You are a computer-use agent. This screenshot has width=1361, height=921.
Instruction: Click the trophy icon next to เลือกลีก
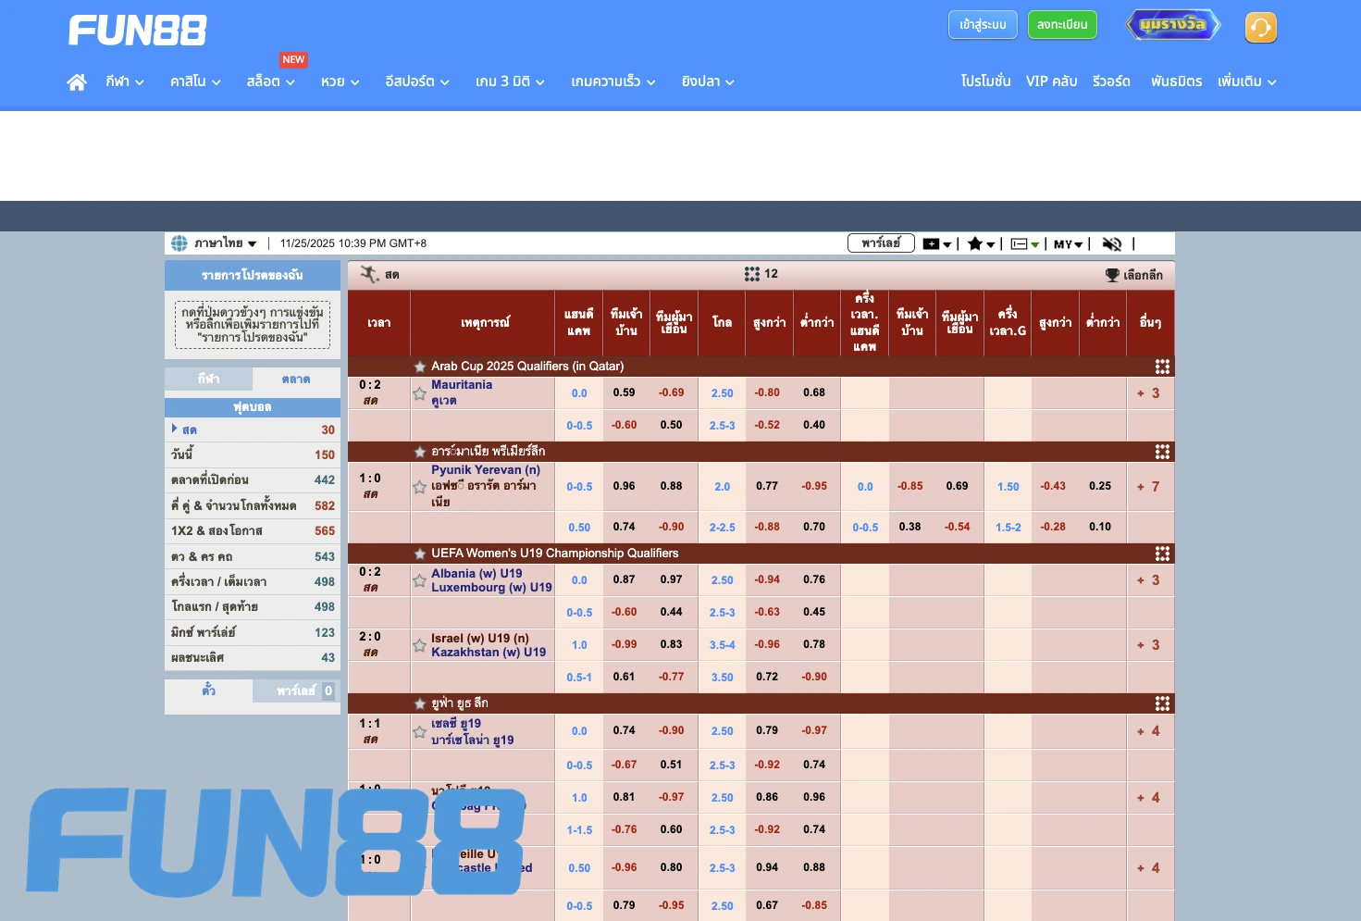click(x=1111, y=274)
